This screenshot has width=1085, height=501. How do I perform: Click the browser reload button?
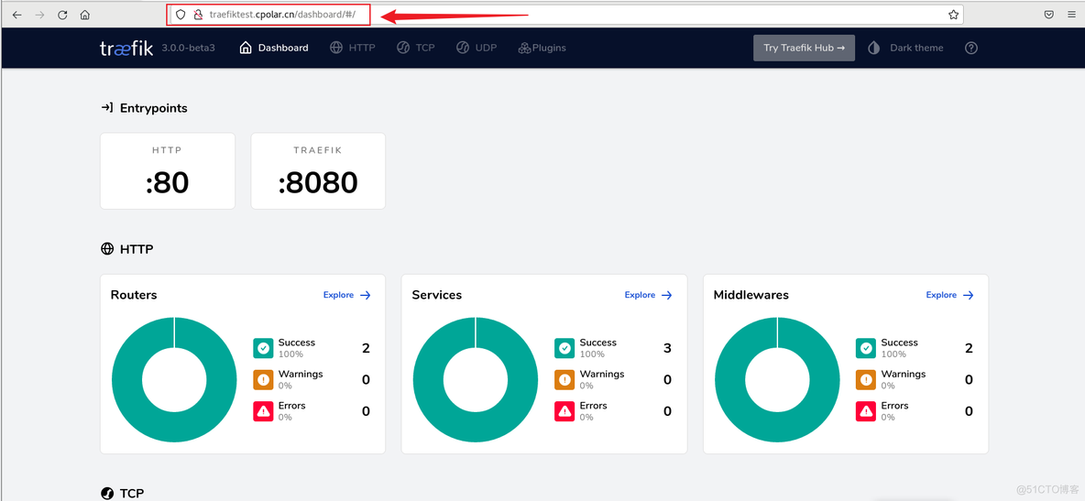(x=62, y=15)
